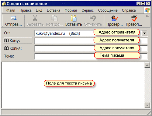Click the Проверить names icon

point(114,18)
